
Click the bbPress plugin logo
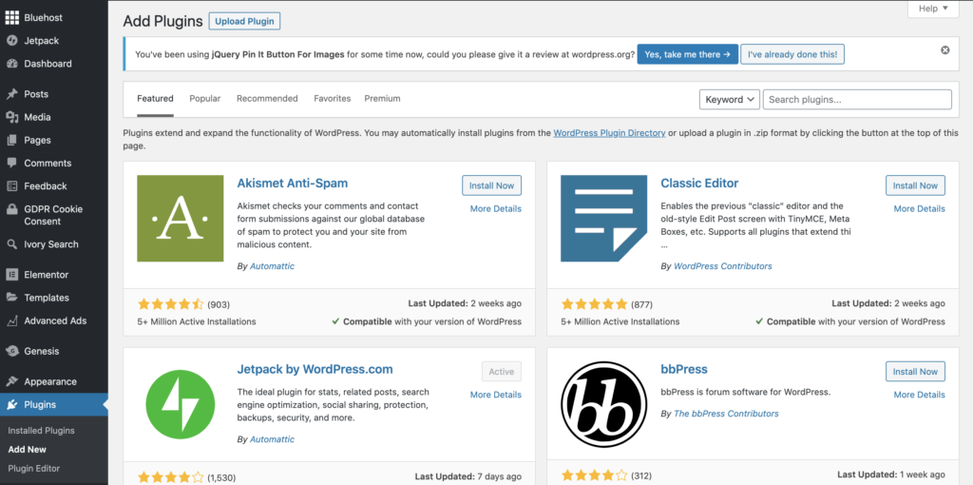pyautogui.click(x=603, y=404)
